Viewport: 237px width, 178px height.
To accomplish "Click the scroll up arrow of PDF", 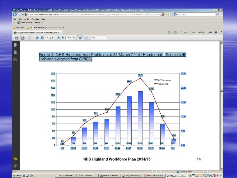I will pyautogui.click(x=222, y=42).
